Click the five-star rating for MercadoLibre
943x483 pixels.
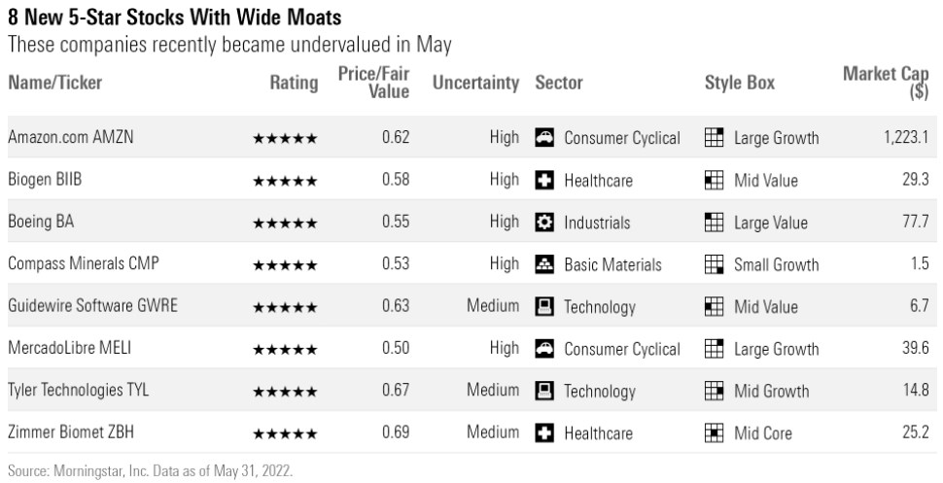[285, 350]
